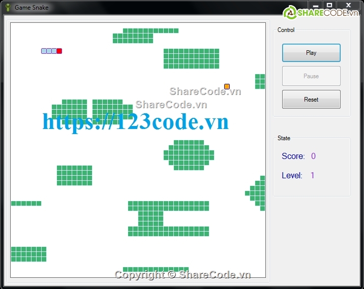Viewport: 364px width, 289px height.
Task: Click the Level value 1
Action: pos(313,175)
